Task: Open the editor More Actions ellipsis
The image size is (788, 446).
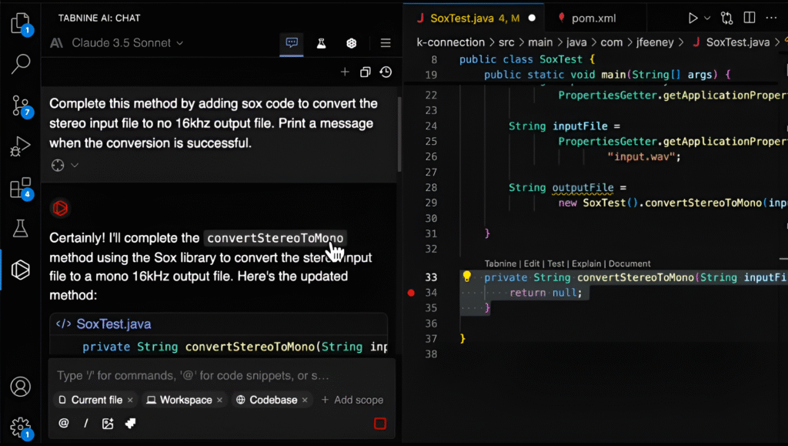Action: (x=771, y=18)
